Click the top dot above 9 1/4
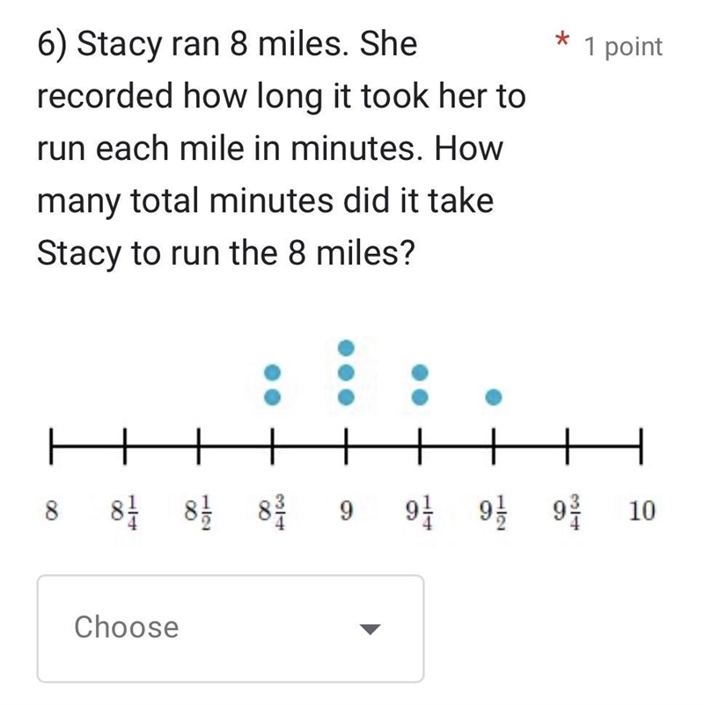The image size is (704, 705). (x=420, y=373)
